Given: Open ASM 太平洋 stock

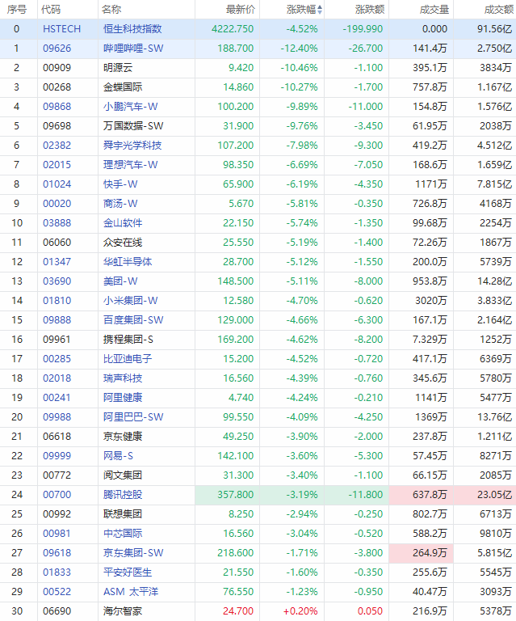Looking at the screenshot, I should (x=131, y=592).
